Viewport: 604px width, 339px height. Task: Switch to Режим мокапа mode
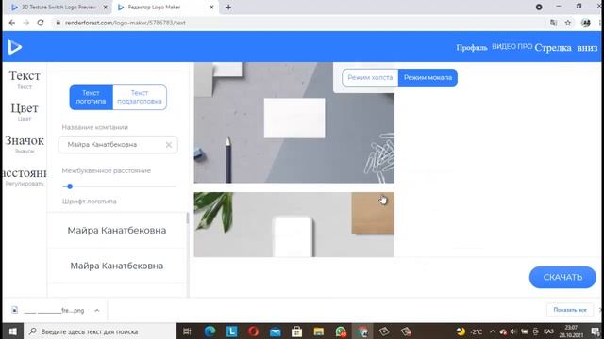[428, 77]
